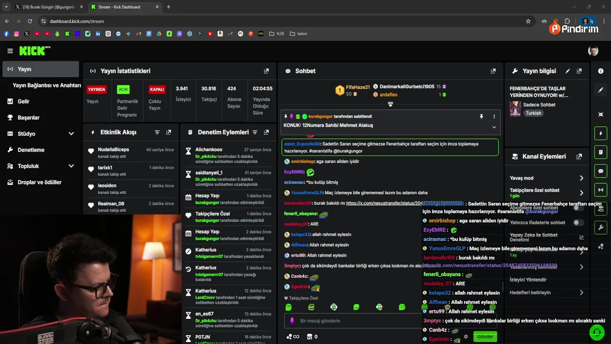Toggle Yalnızca ifadelerle sohbet switch
This screenshot has width=611, height=344.
578,223
